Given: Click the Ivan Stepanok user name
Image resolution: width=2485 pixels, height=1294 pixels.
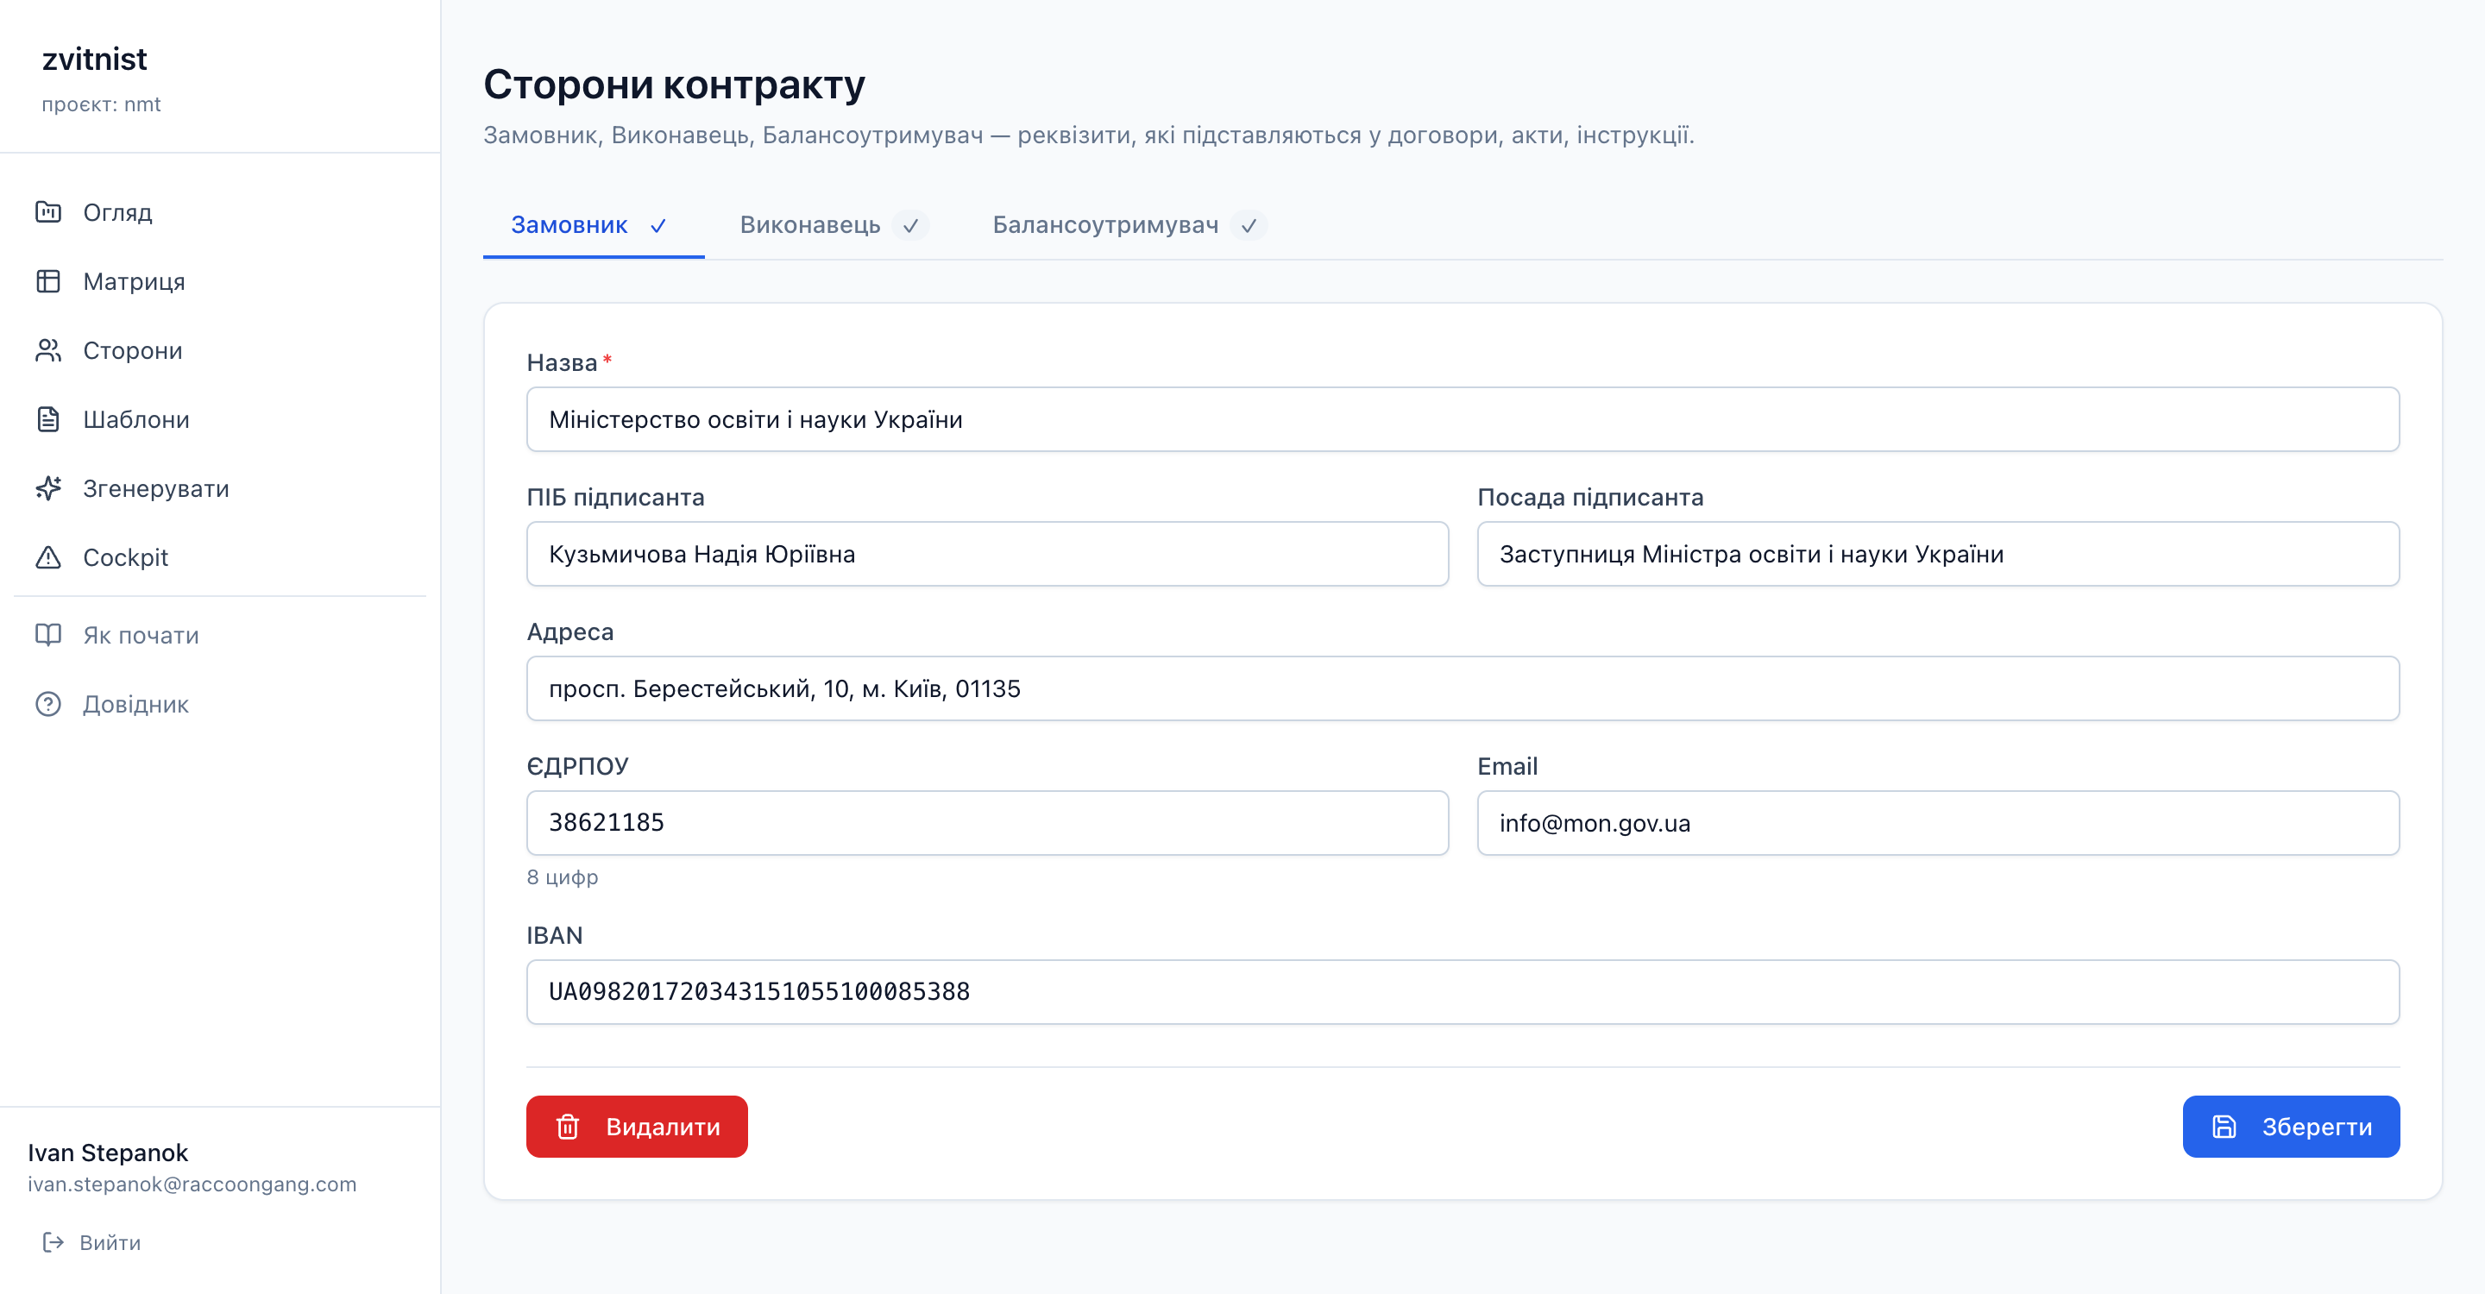Looking at the screenshot, I should tap(108, 1153).
